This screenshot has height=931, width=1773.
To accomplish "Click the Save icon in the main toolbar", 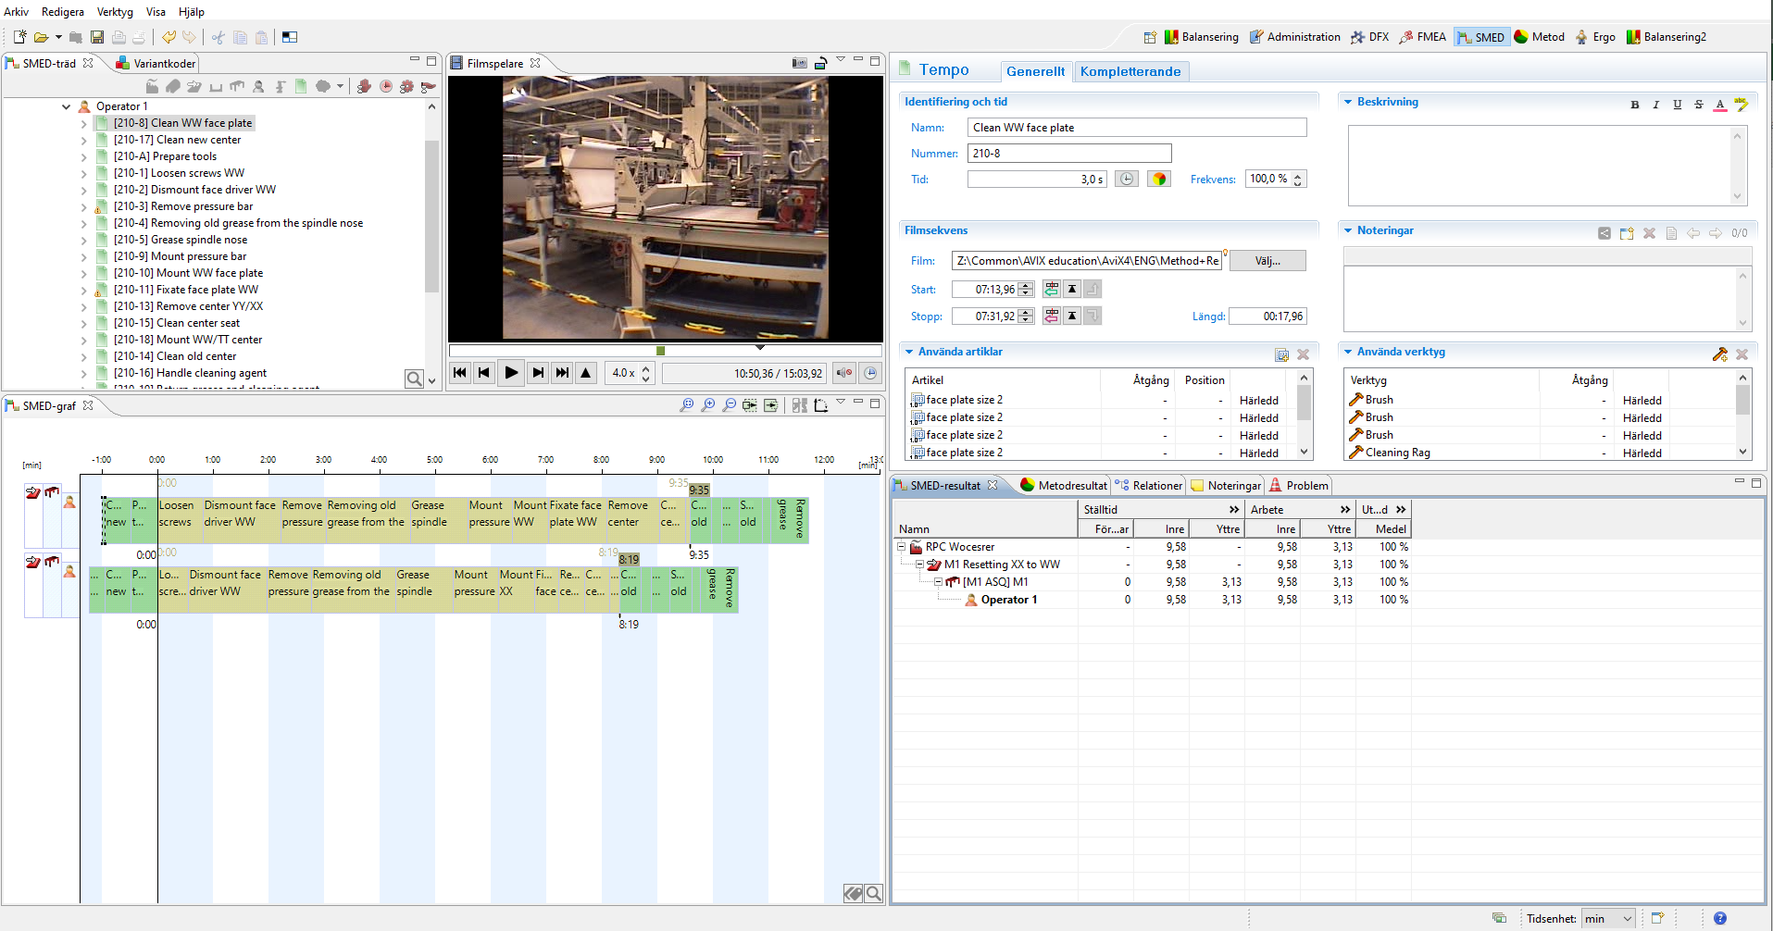I will point(97,37).
